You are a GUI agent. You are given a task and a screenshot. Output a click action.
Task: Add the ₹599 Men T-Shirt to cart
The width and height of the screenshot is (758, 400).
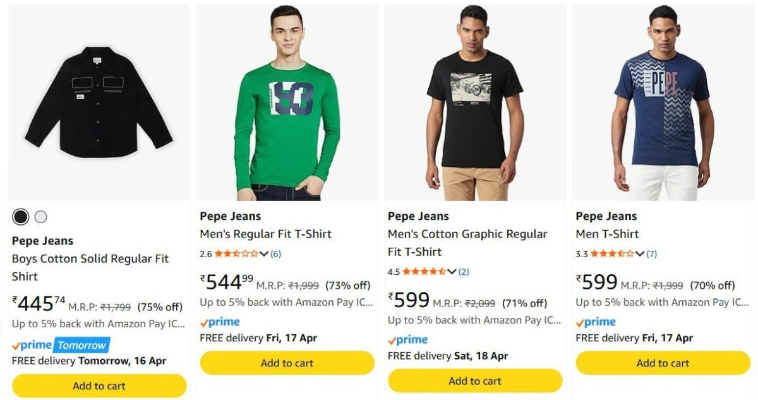(x=663, y=363)
